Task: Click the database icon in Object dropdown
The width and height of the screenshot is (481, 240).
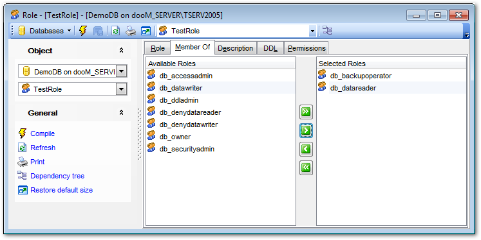Action: tap(26, 71)
